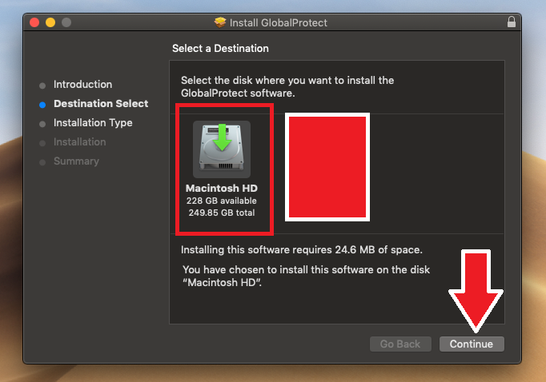546x382 pixels.
Task: Click the package icon beside window title
Action: click(x=221, y=22)
